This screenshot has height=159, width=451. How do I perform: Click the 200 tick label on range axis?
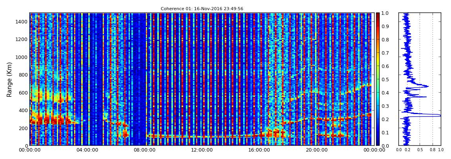pyautogui.click(x=23, y=128)
